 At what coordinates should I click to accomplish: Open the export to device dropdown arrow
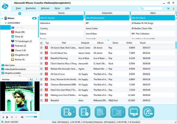(123, 112)
